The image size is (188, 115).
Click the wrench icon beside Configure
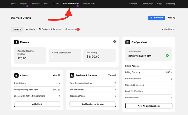(163, 29)
